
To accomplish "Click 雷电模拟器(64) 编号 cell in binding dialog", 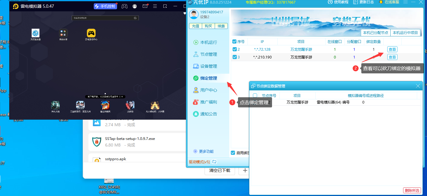I will pos(333,102).
